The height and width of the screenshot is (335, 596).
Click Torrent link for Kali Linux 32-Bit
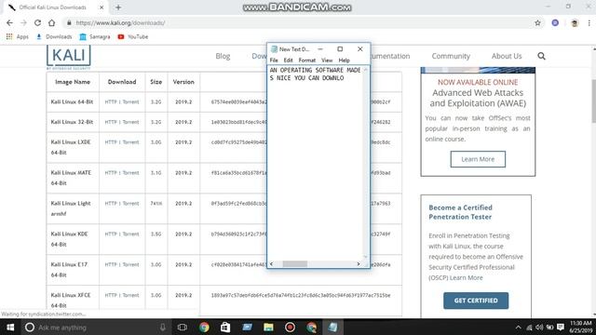(x=130, y=122)
